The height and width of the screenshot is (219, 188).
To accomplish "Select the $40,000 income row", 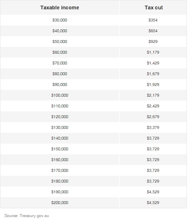I will pyautogui.click(x=60, y=31).
